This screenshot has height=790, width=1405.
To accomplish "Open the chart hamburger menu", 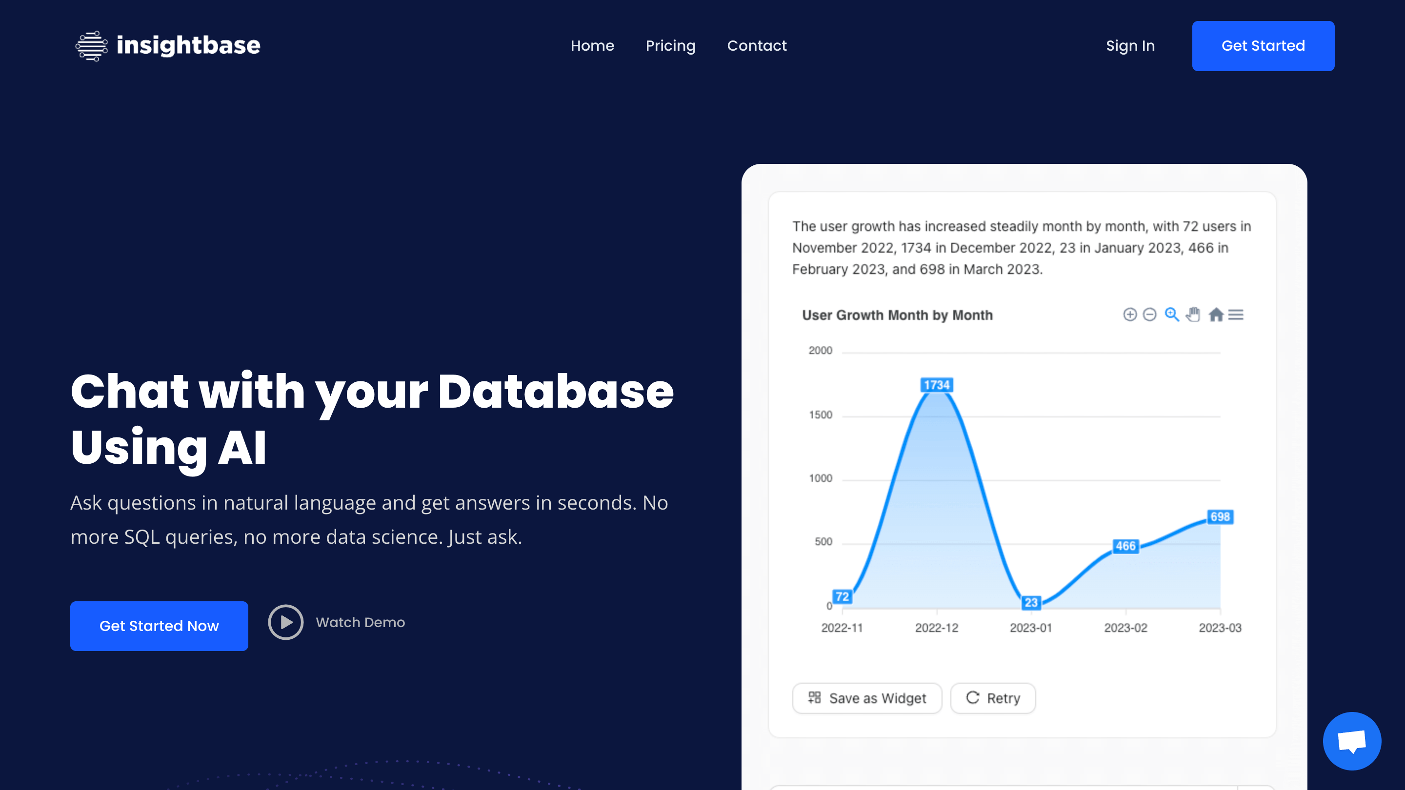I will (1236, 315).
